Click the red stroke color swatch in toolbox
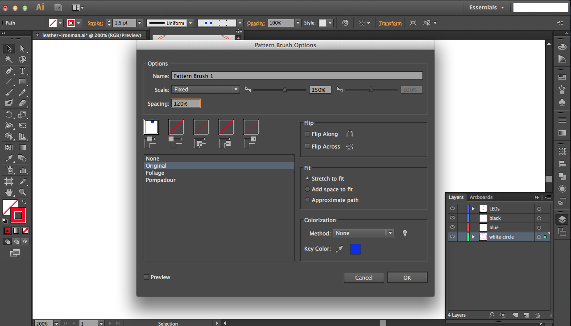This screenshot has height=326, width=571. [18, 215]
